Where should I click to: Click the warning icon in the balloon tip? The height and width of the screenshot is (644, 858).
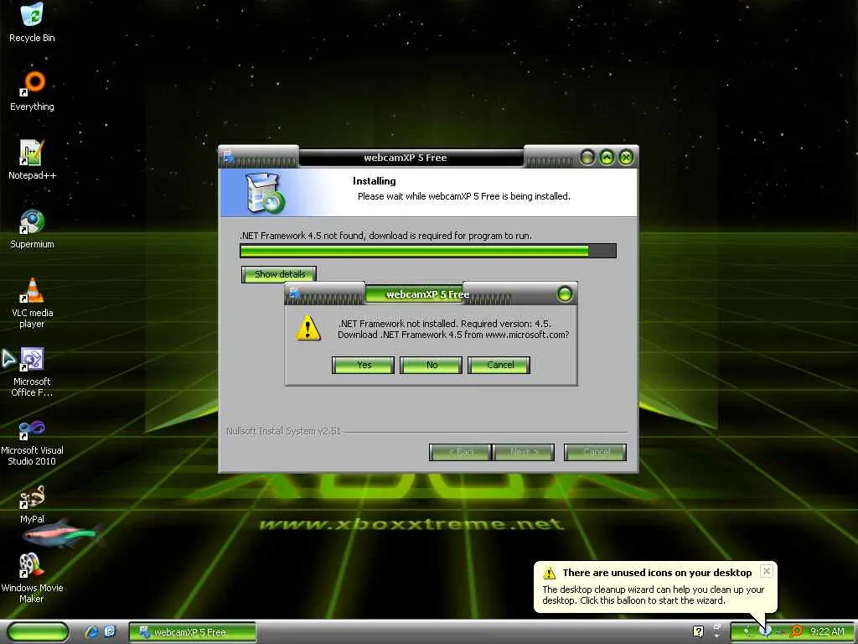(x=549, y=573)
